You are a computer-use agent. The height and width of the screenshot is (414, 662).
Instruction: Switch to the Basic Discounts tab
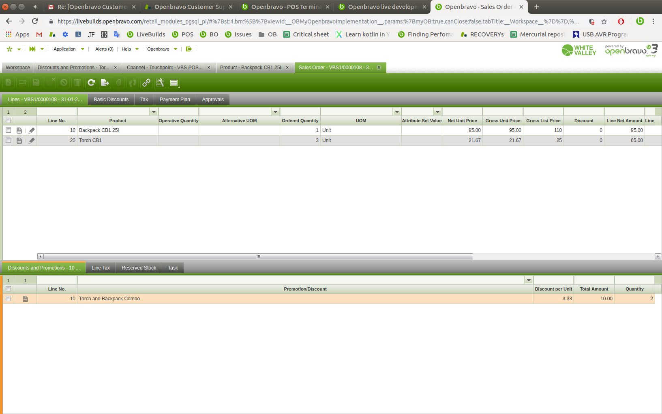click(111, 100)
